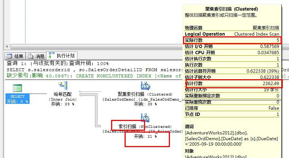This screenshot has width=289, height=158.
Task: Click the 开销: 39 % under 哈希匹配
Action: click(x=63, y=104)
